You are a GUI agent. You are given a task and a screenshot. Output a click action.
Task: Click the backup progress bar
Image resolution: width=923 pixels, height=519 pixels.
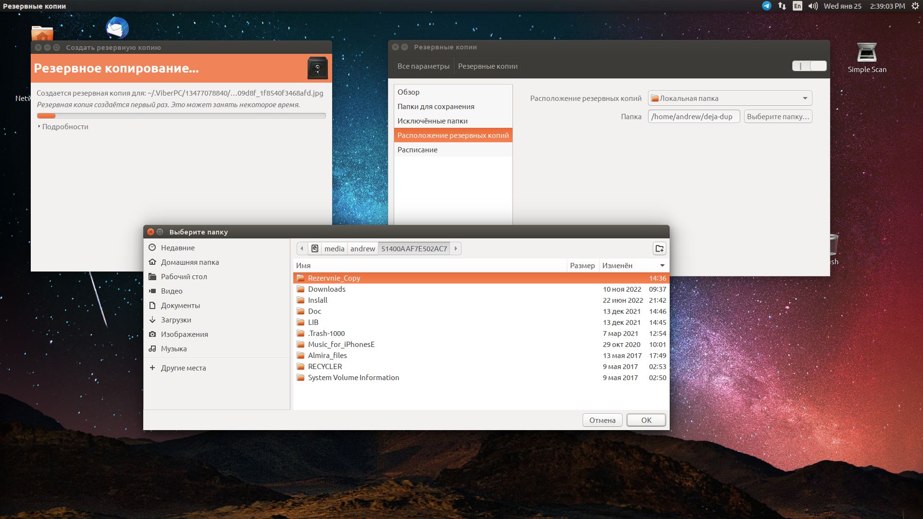tap(181, 116)
